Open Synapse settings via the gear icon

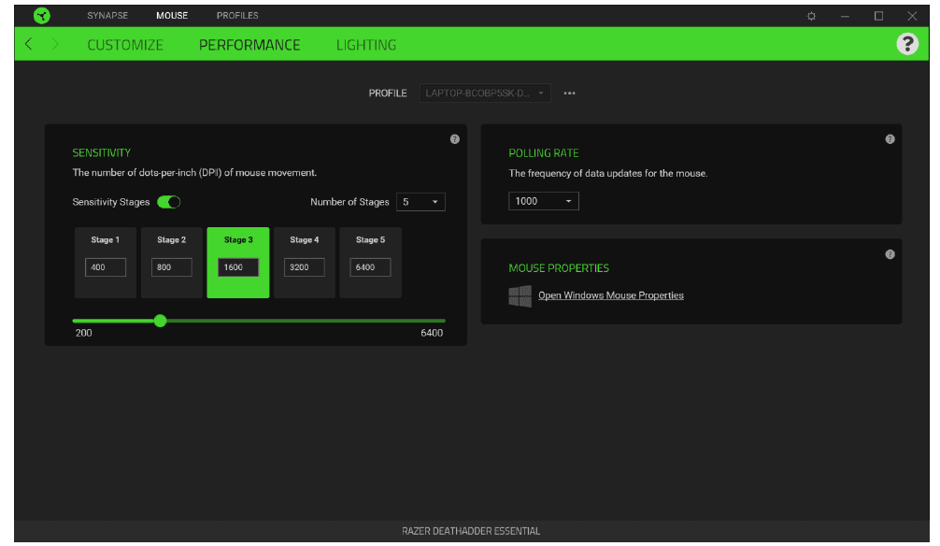pos(811,15)
